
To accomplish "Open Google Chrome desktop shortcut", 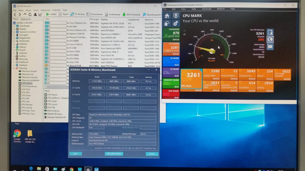I will [17, 136].
